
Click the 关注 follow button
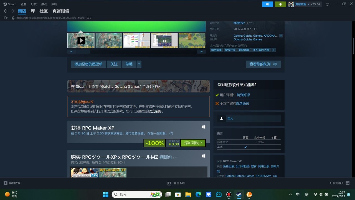click(x=114, y=64)
